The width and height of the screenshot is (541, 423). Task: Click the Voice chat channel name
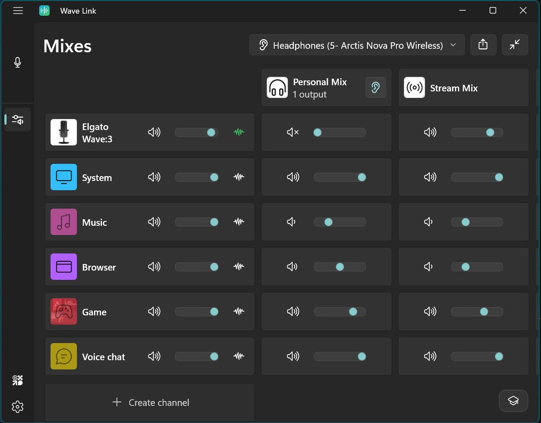tap(104, 357)
